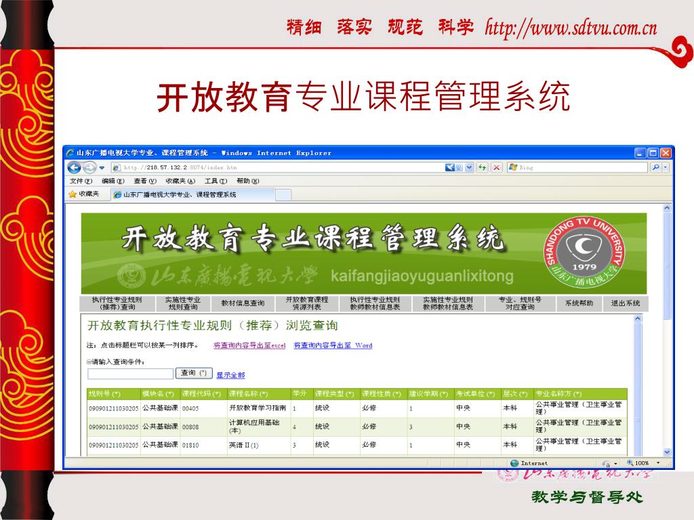Collapse the 请输入查询条件 section toggle
The width and height of the screenshot is (694, 520).
point(89,362)
